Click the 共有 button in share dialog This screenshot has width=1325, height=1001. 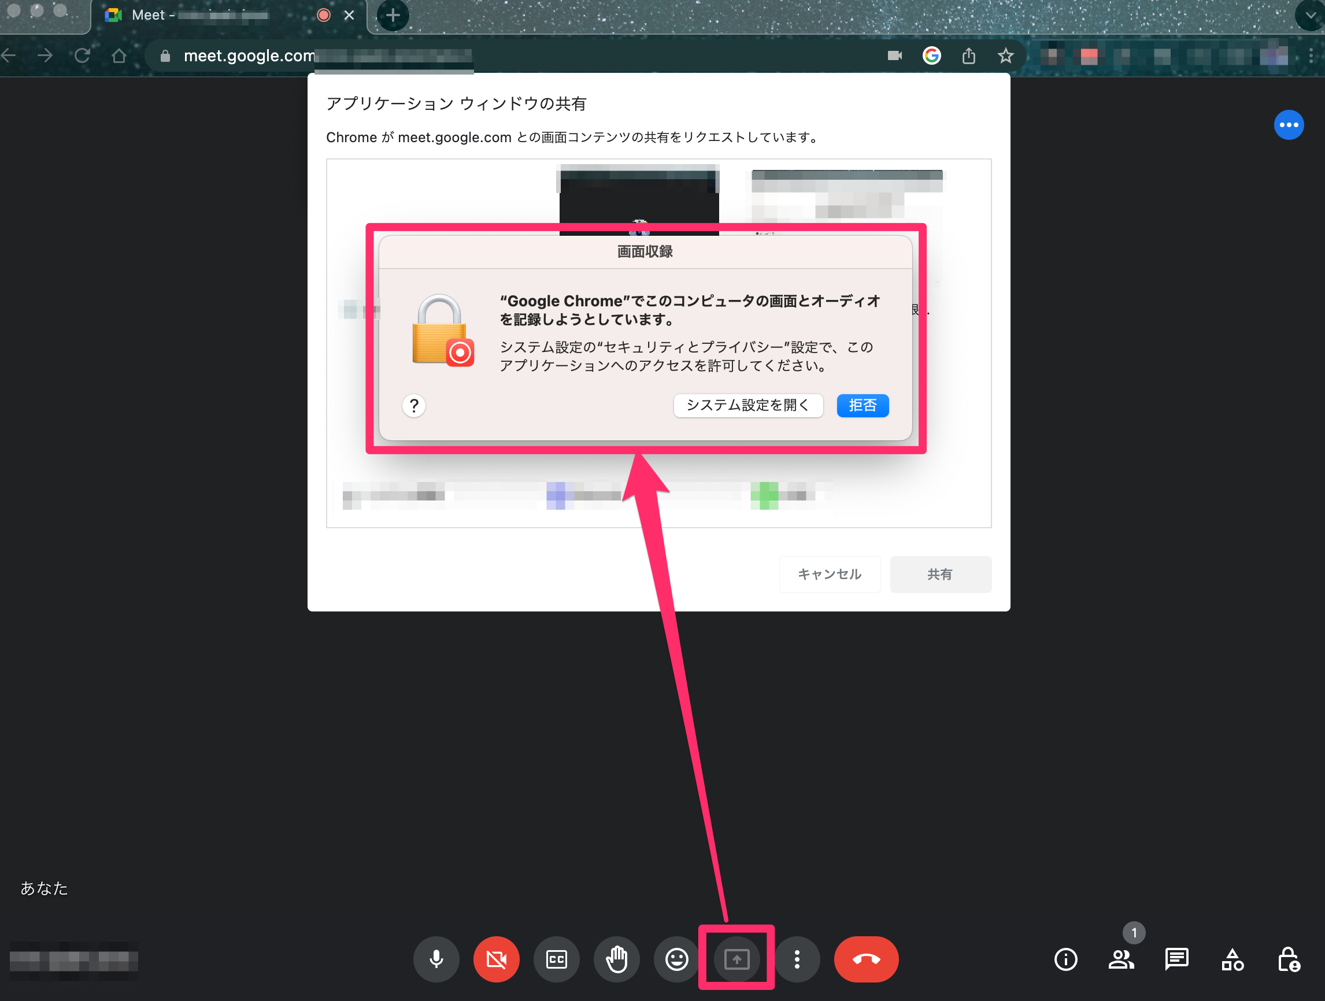(941, 574)
